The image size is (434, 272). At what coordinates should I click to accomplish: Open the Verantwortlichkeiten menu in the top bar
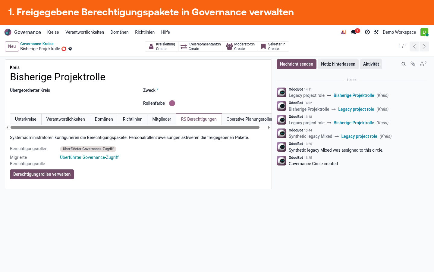click(85, 32)
